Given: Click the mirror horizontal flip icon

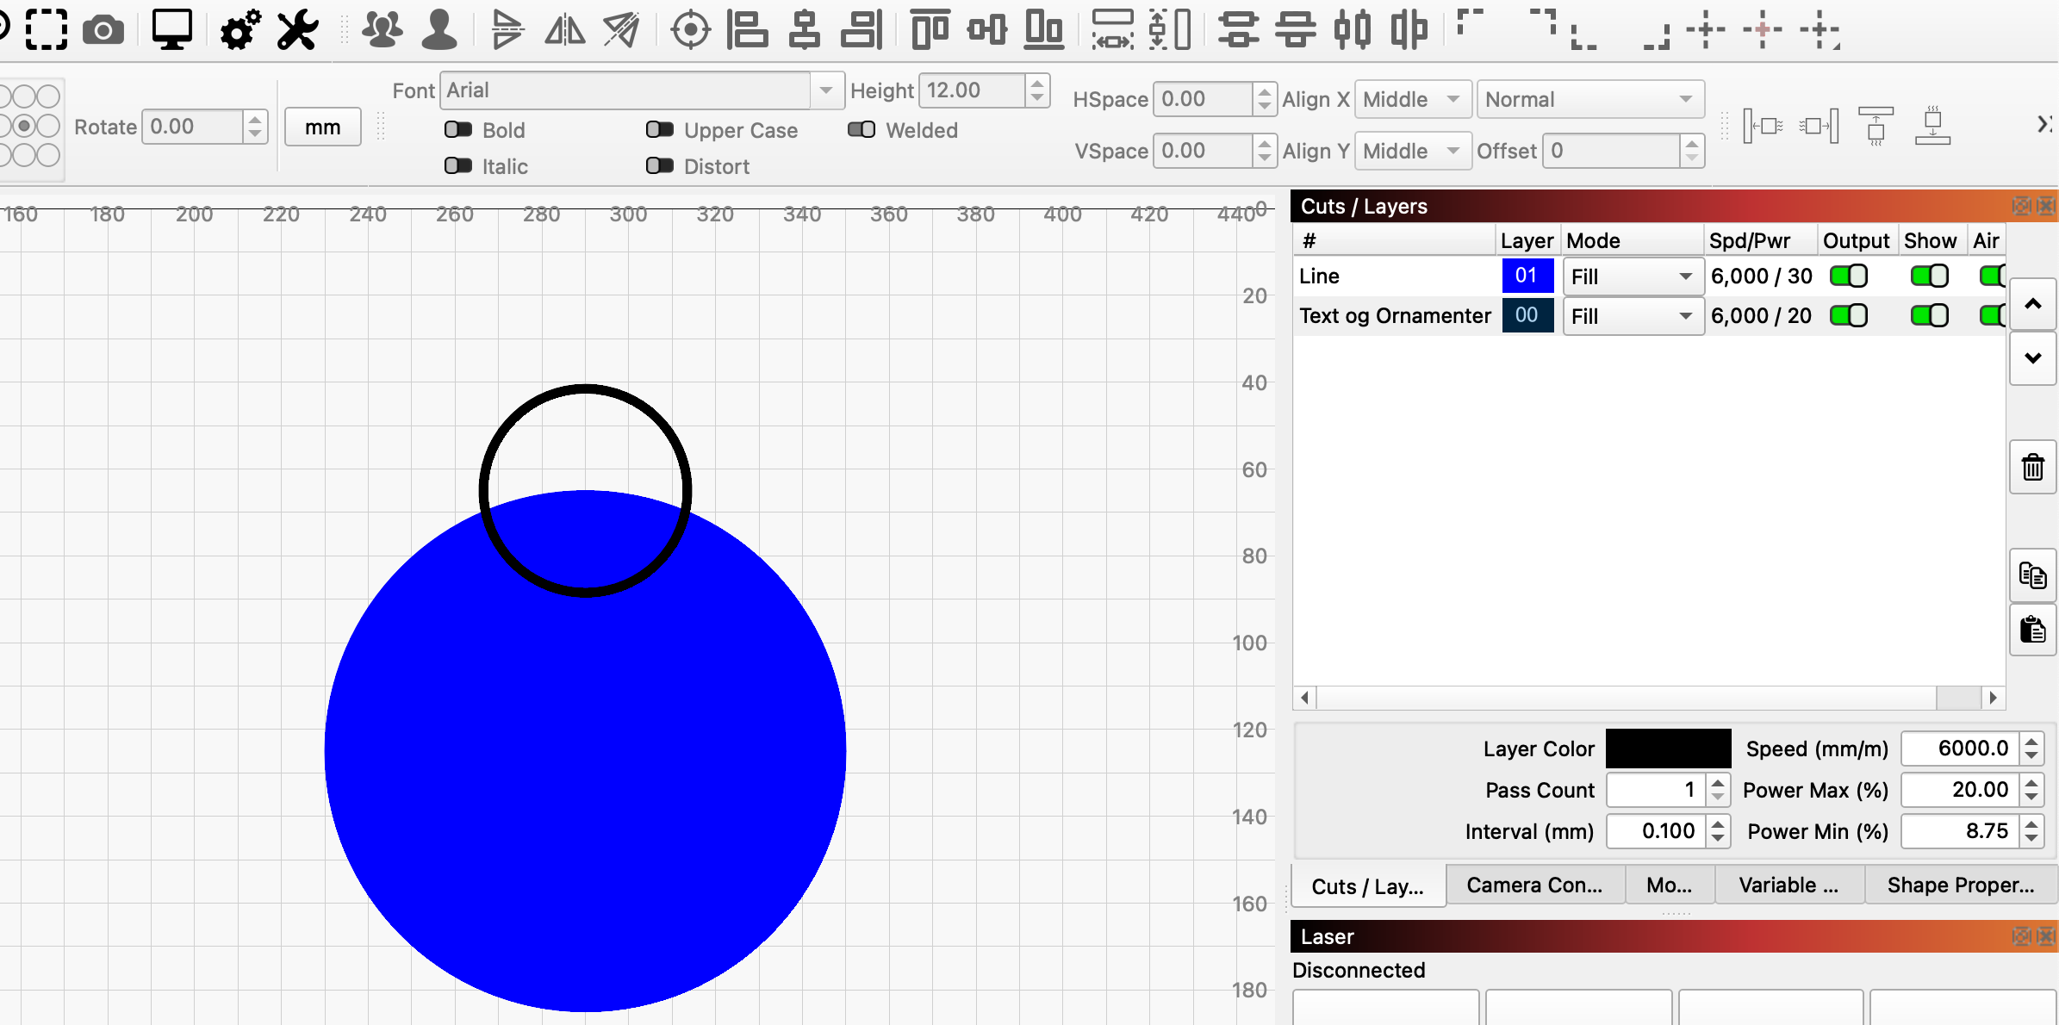Looking at the screenshot, I should pos(564,31).
